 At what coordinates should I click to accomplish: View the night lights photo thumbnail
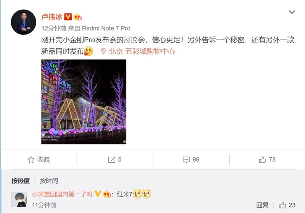pyautogui.click(x=83, y=102)
